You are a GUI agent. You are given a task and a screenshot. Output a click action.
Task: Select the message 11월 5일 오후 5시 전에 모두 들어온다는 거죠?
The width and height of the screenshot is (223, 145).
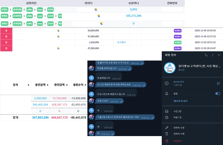[x=125, y=117]
